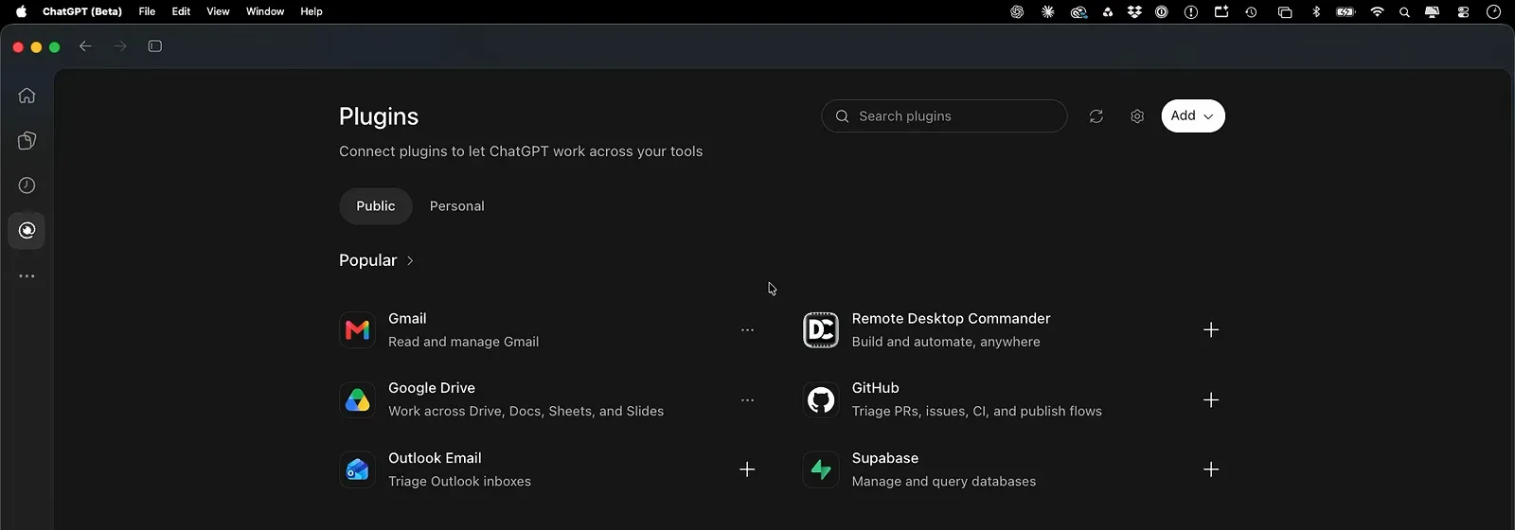Viewport: 1515px width, 530px height.
Task: Open Dropbox menu bar icon
Action: click(1134, 12)
